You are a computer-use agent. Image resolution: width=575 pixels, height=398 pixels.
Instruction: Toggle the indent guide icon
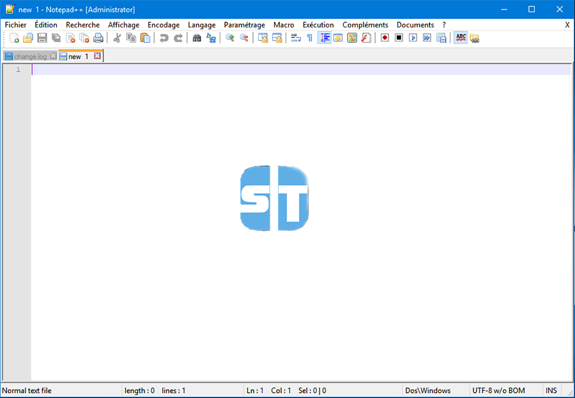pos(324,38)
